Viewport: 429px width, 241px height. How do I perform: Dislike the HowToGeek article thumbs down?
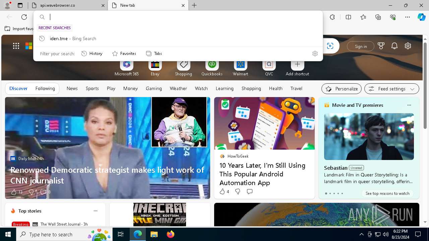(x=238, y=191)
